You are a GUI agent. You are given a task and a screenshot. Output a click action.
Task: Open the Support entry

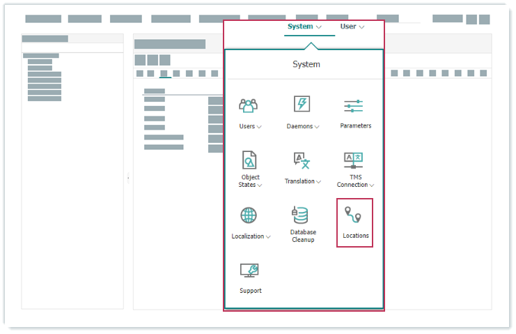pyautogui.click(x=250, y=278)
